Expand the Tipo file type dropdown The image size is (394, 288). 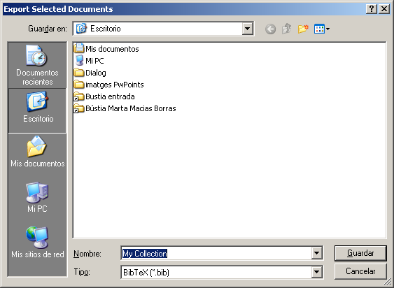coord(316,272)
